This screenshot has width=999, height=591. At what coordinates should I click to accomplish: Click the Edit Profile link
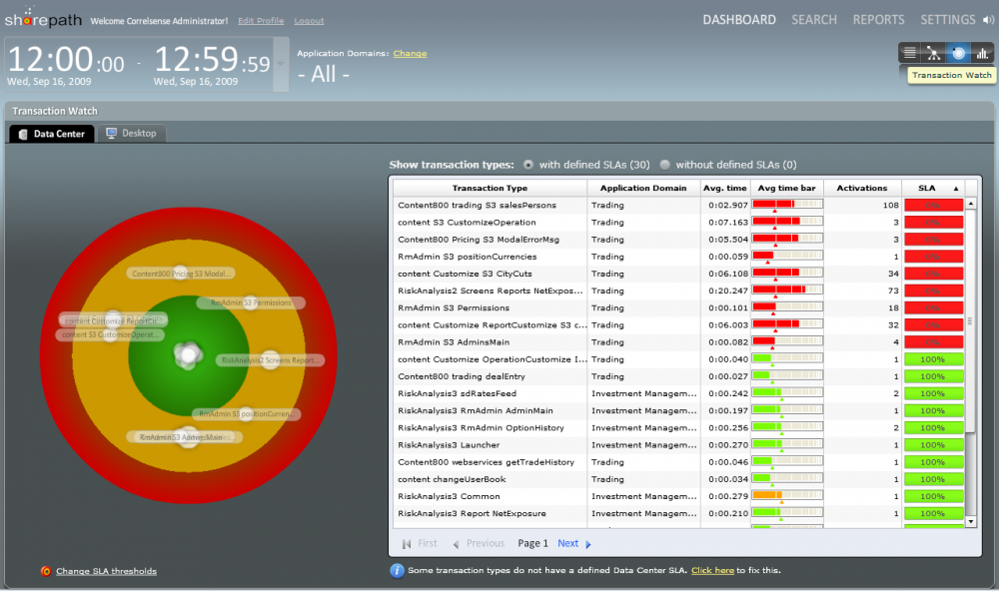pyautogui.click(x=261, y=21)
